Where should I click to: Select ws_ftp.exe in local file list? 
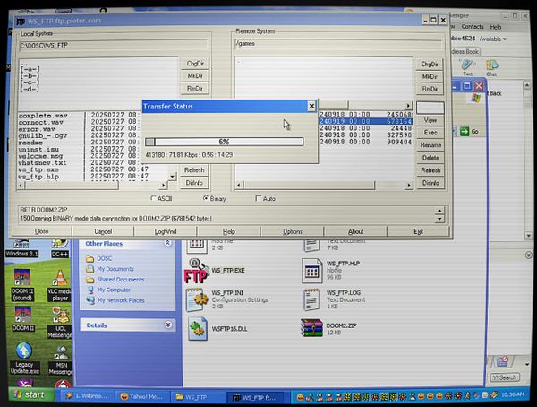38,169
